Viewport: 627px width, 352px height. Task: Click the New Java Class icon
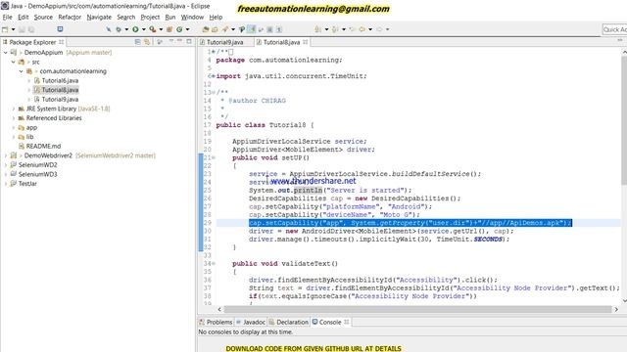(x=179, y=29)
